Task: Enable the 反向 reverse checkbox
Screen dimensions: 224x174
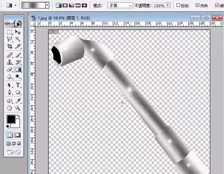Action: pyautogui.click(x=178, y=5)
